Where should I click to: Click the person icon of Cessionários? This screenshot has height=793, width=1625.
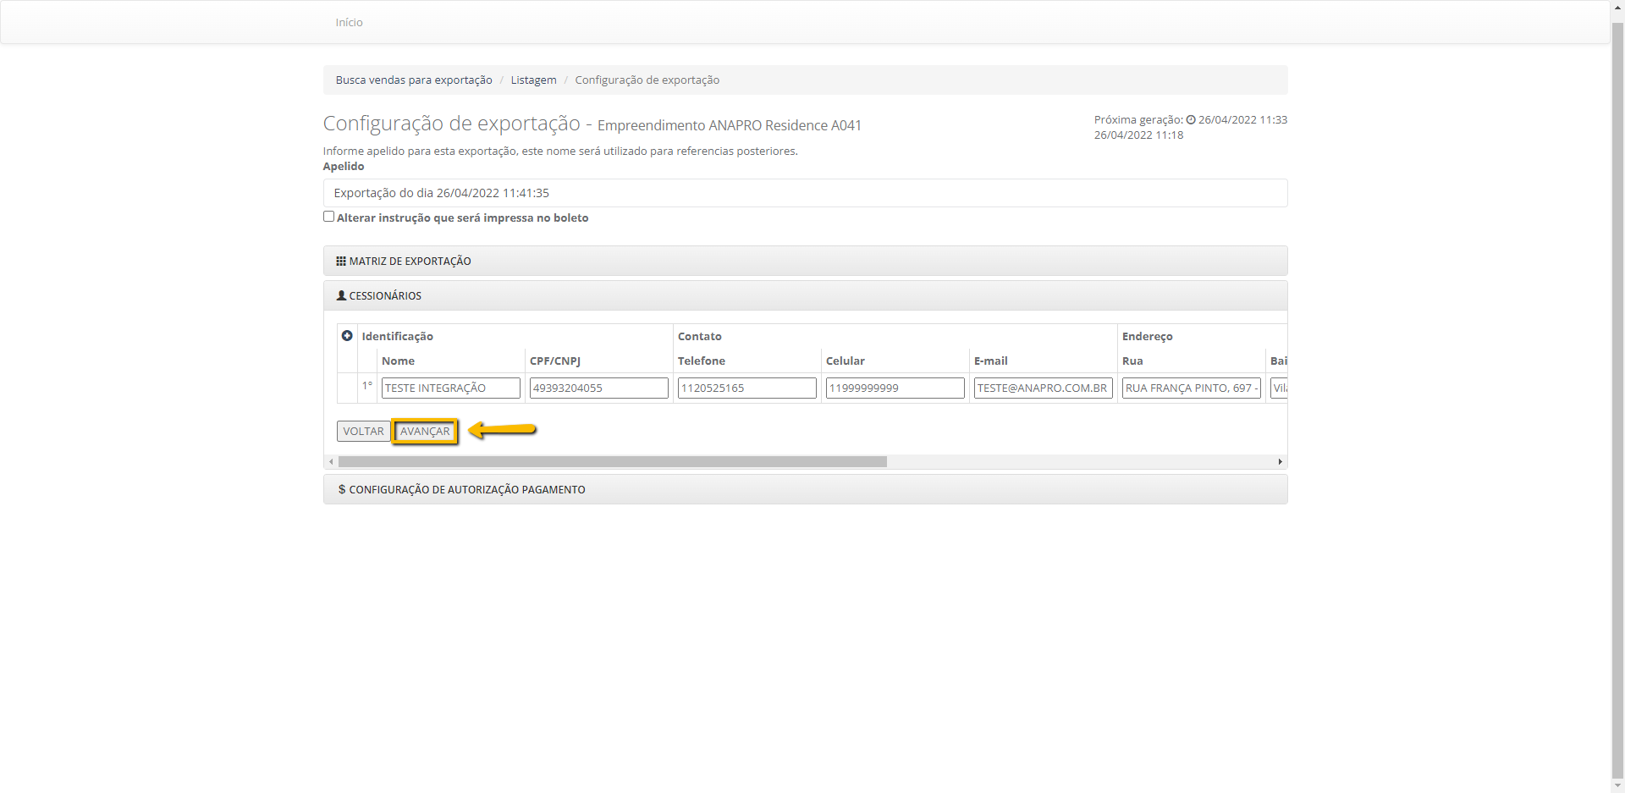point(341,296)
